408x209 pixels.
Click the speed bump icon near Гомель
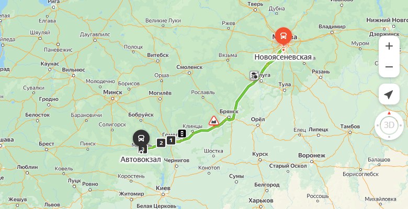point(182,133)
